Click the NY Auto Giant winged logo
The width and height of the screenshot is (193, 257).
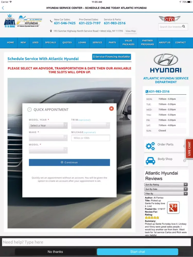point(170,19)
